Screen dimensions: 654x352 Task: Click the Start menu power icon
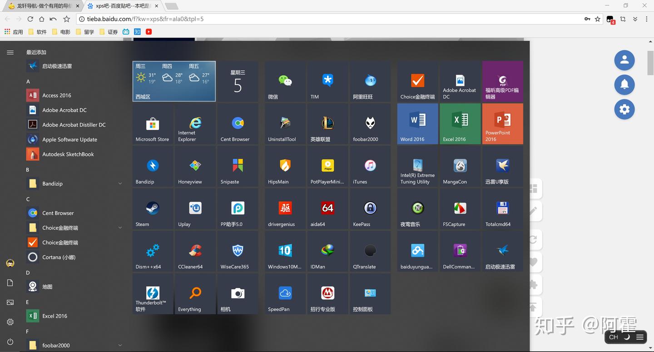pyautogui.click(x=10, y=342)
